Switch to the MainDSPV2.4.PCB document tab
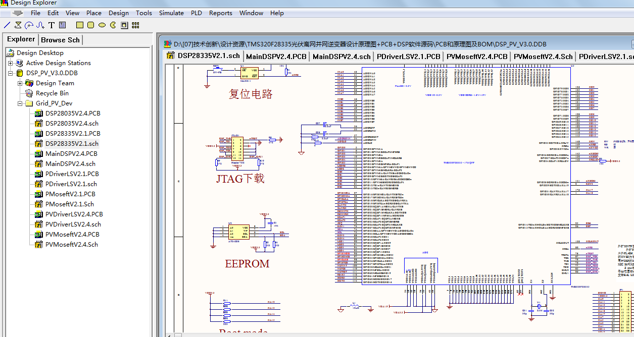Screen dimensions: 634x337 (x=276, y=57)
